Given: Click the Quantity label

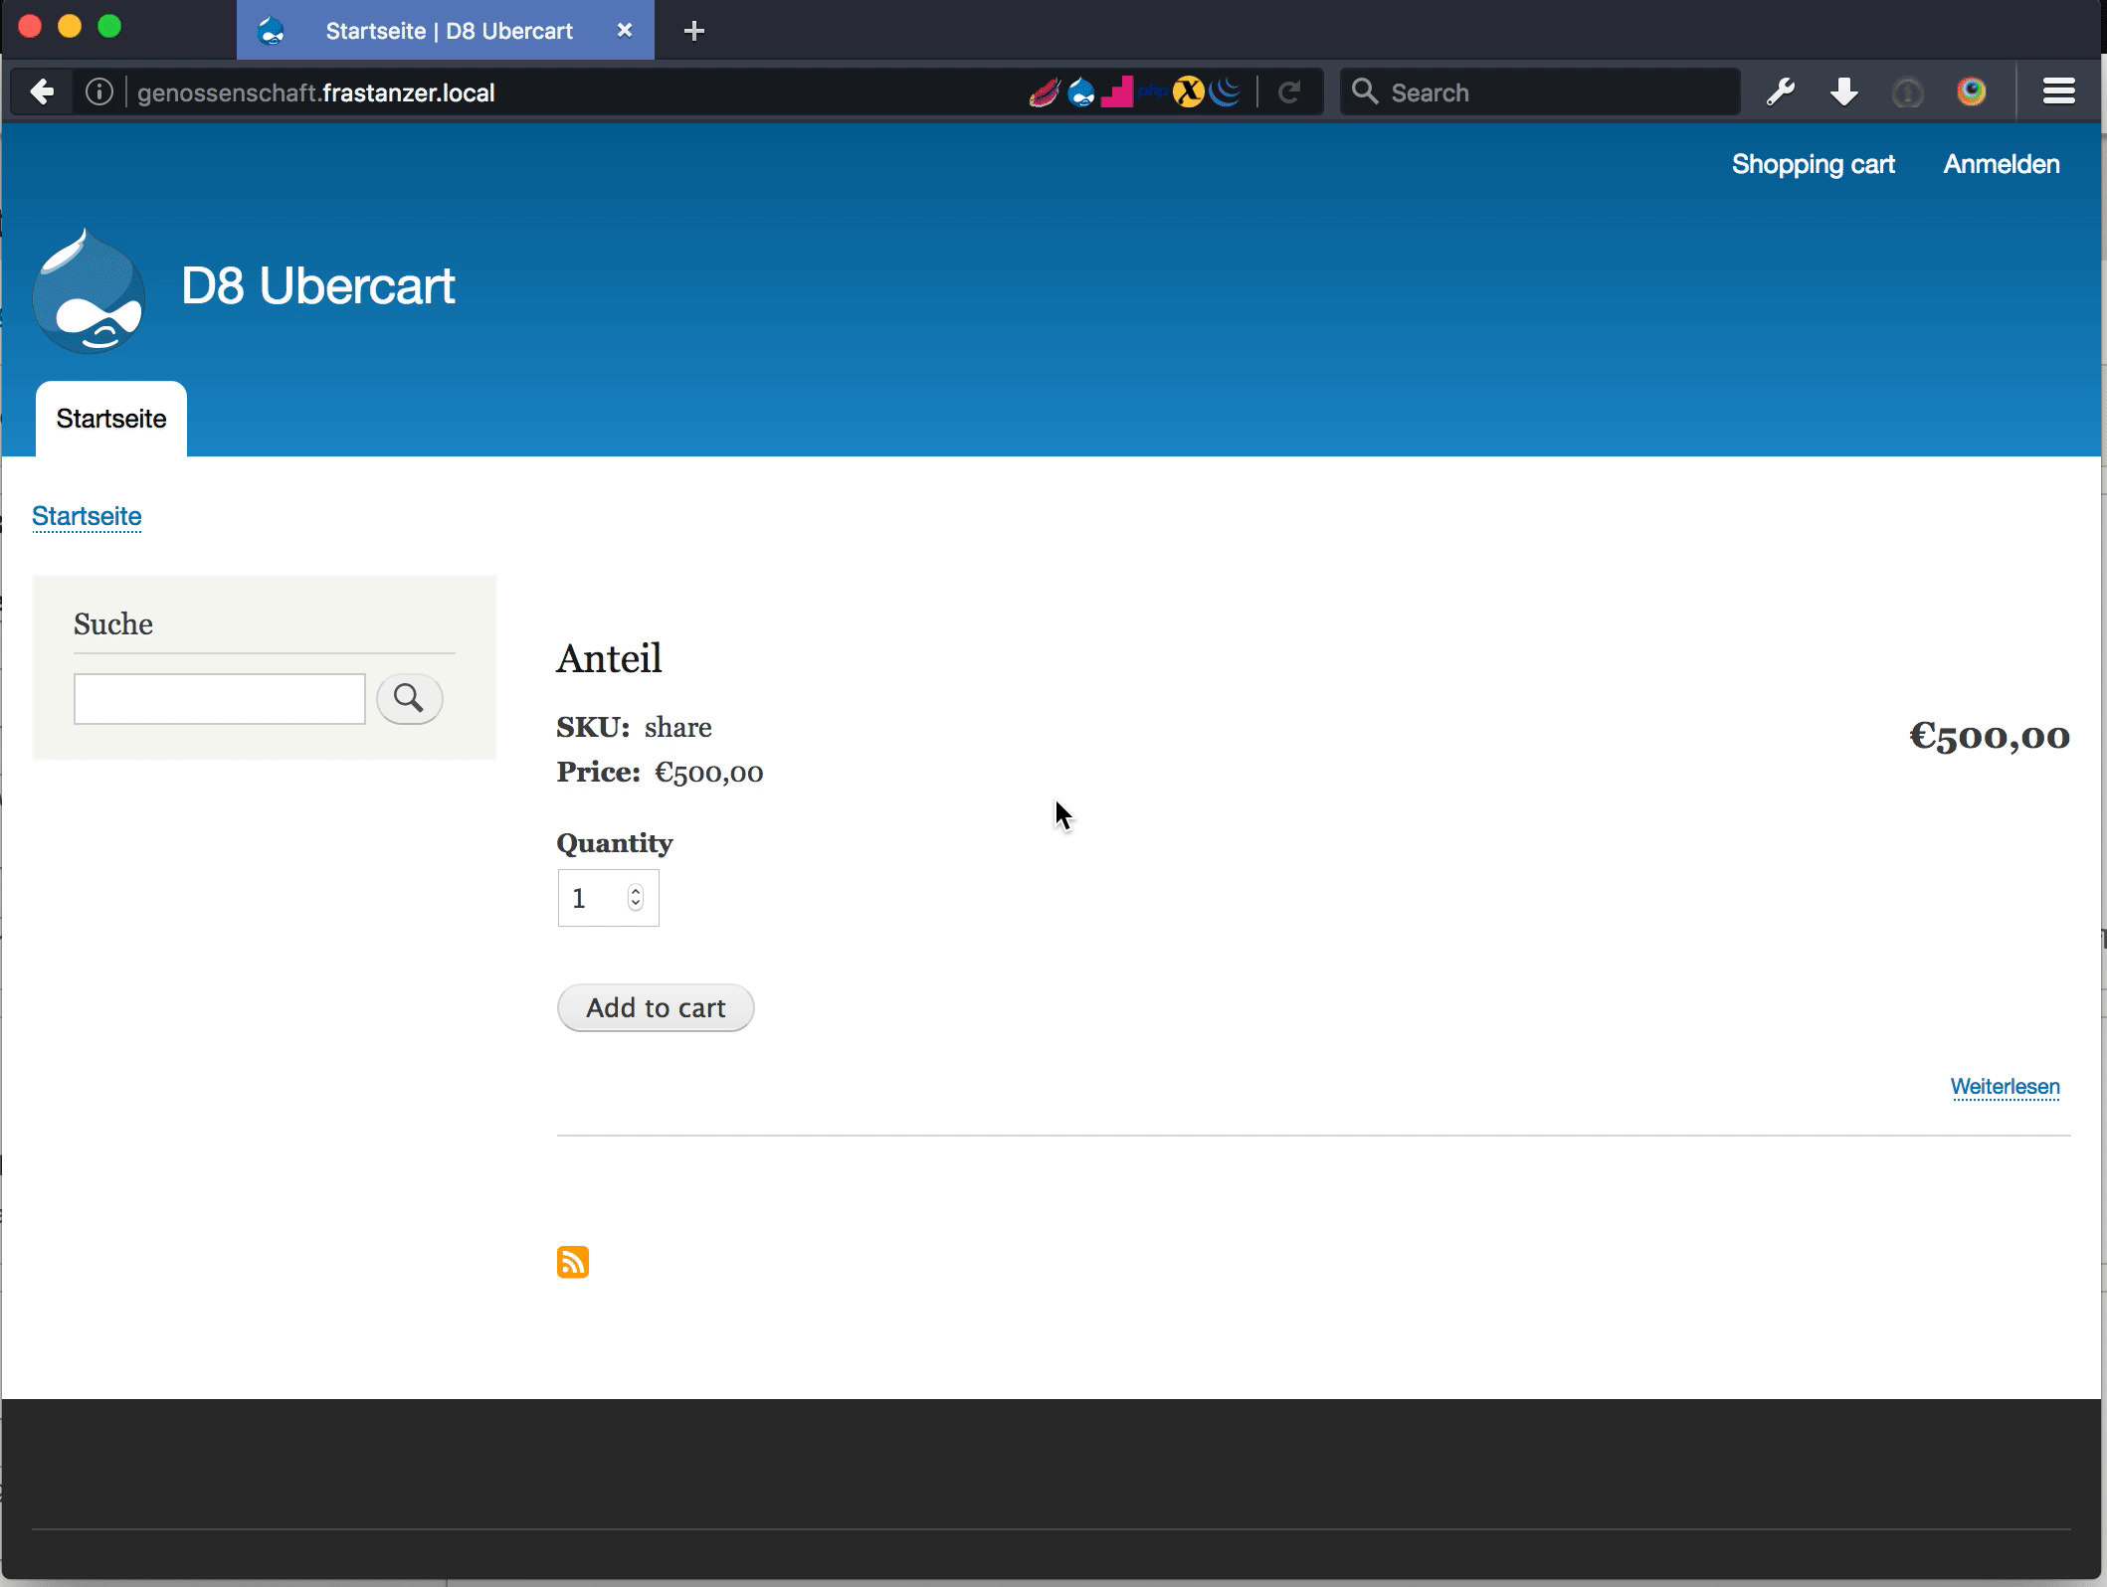Looking at the screenshot, I should (x=614, y=843).
